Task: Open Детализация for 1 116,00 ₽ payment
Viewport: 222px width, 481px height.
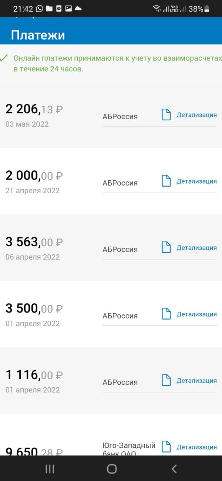Action: tap(196, 381)
